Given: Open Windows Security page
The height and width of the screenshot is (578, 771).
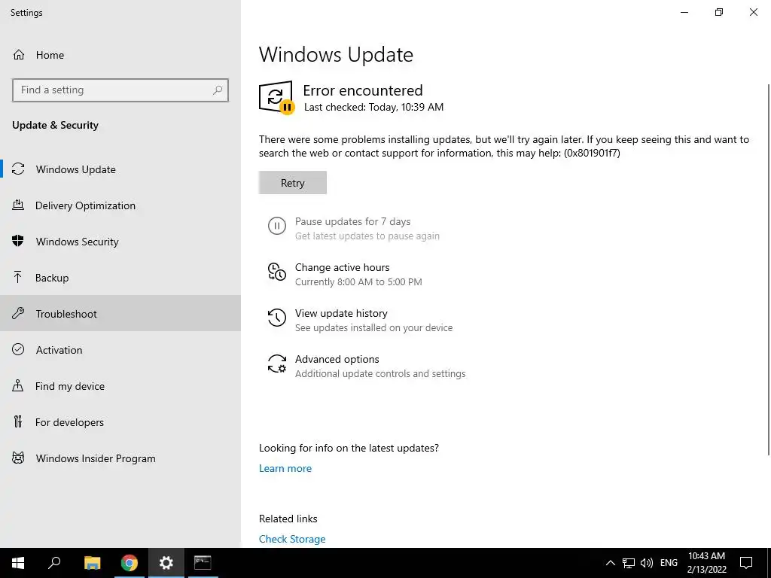Looking at the screenshot, I should point(120,242).
